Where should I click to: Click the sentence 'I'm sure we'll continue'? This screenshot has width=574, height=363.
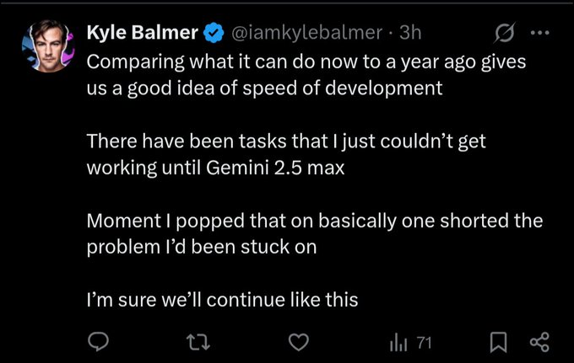click(223, 298)
